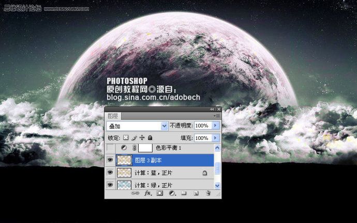Switch to the 图层 tab
Screen dimensions: 357x223
pyautogui.click(x=113, y=116)
